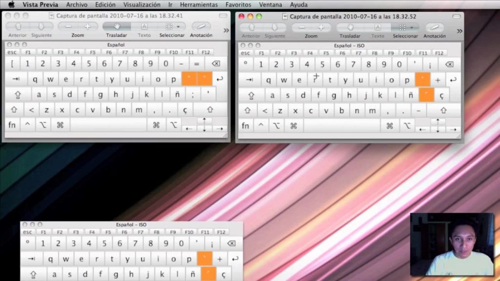Click Siguiente arrow in 18.32.41 window

point(41,26)
